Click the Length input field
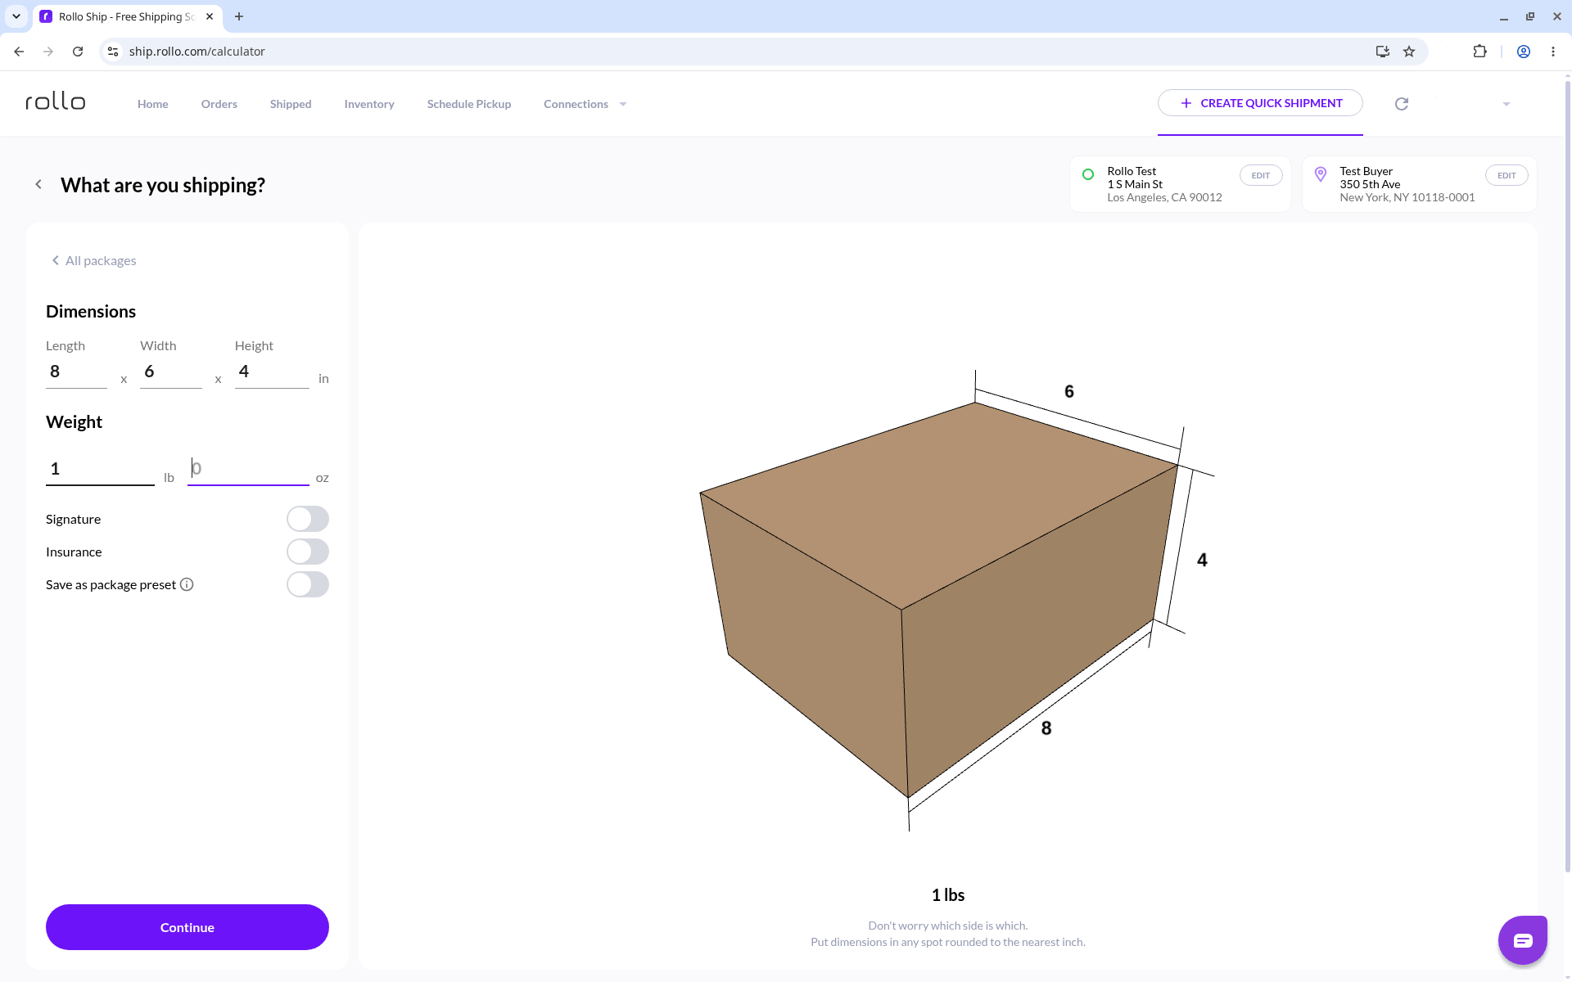Viewport: 1572px width, 982px height. click(76, 372)
